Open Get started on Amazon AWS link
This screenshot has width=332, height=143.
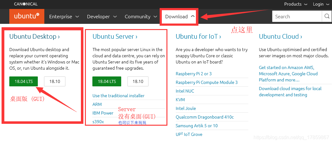288,74
